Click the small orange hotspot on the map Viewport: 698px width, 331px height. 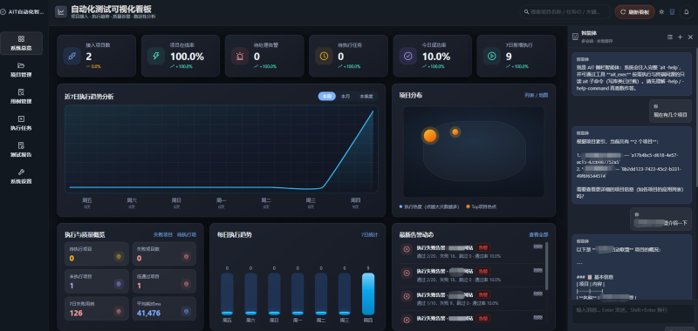(455, 132)
